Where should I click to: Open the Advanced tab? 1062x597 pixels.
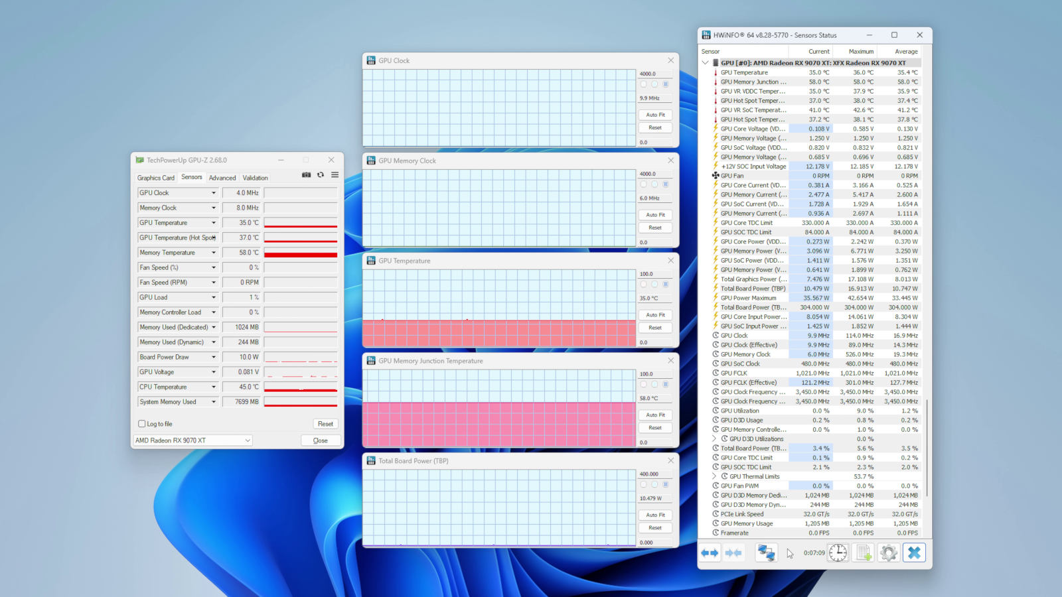tap(222, 178)
